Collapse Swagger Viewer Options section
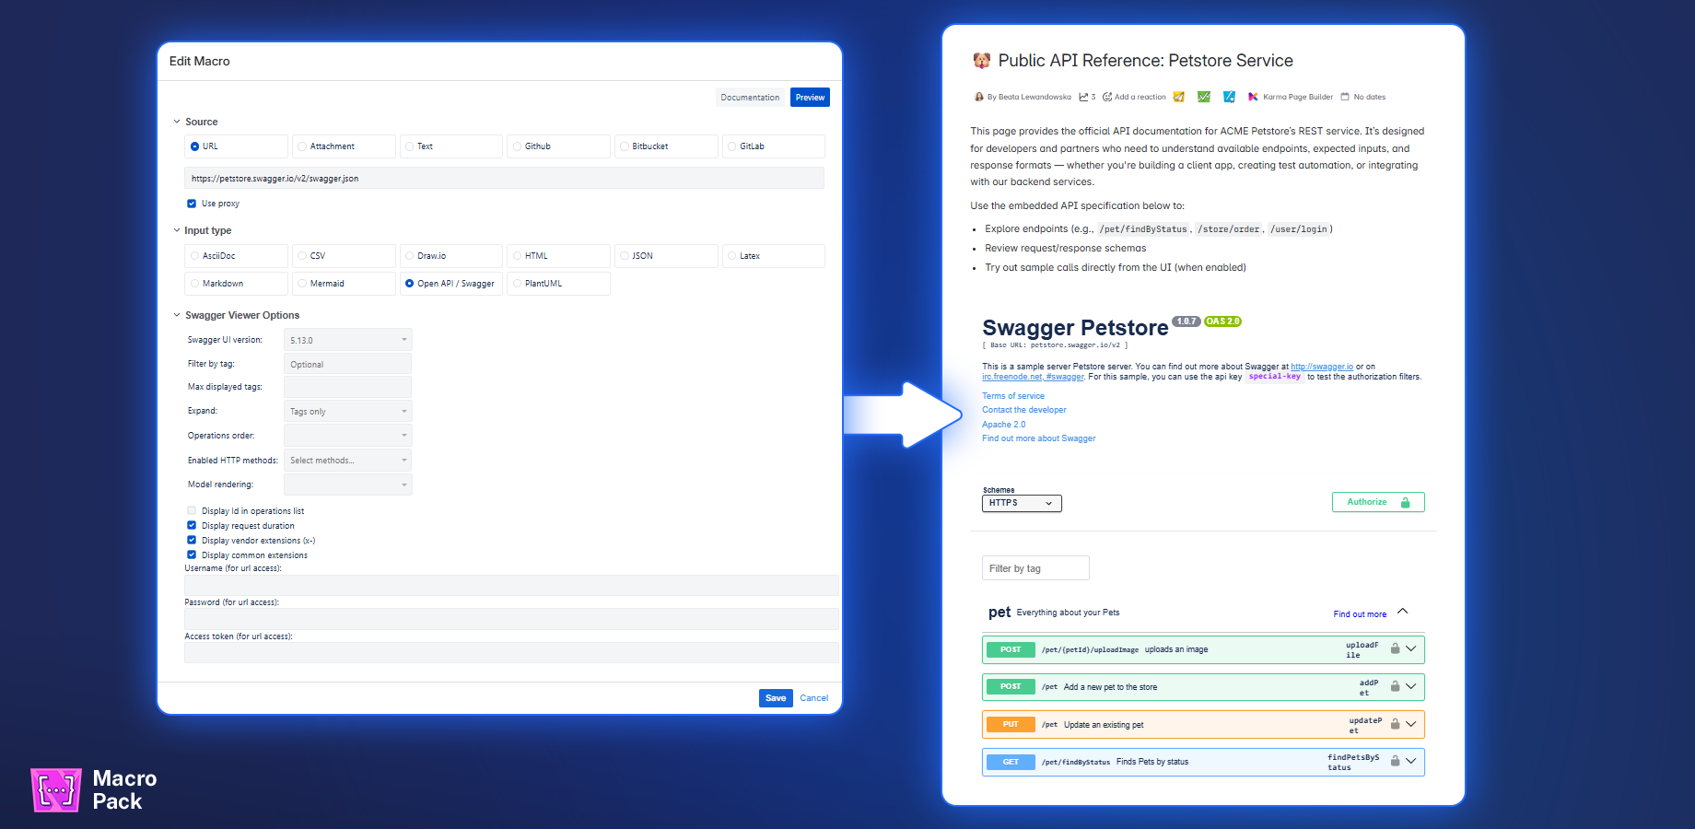Viewport: 1695px width, 829px height. click(177, 315)
